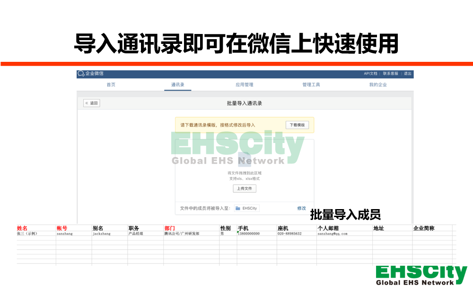This screenshot has height=295, width=473.
Task: Click the text 支持xls、xlsx格式
Action: pos(245,179)
